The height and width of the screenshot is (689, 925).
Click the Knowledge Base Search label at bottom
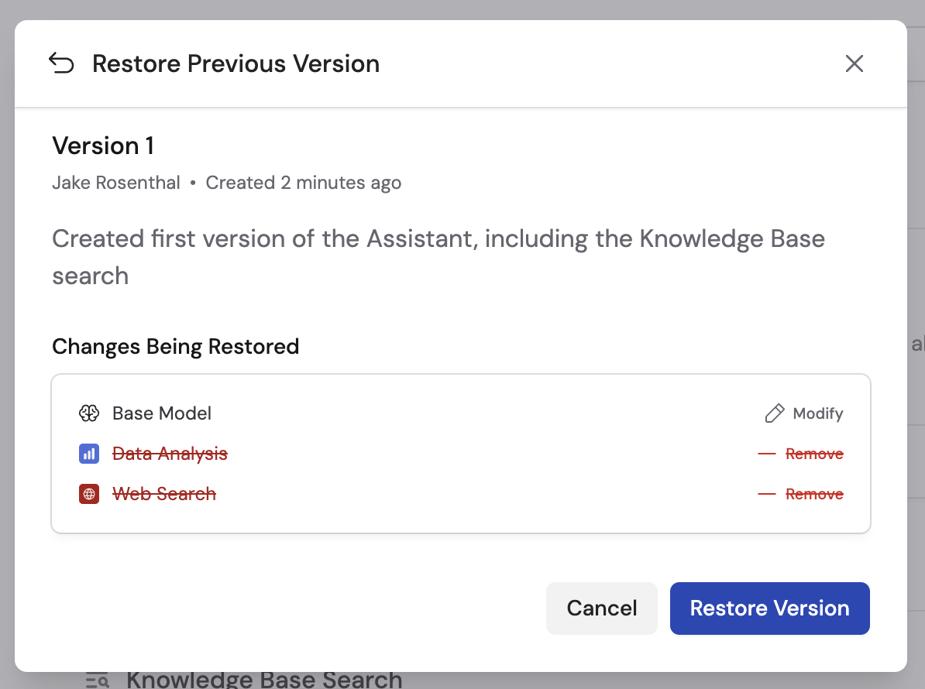tap(264, 678)
